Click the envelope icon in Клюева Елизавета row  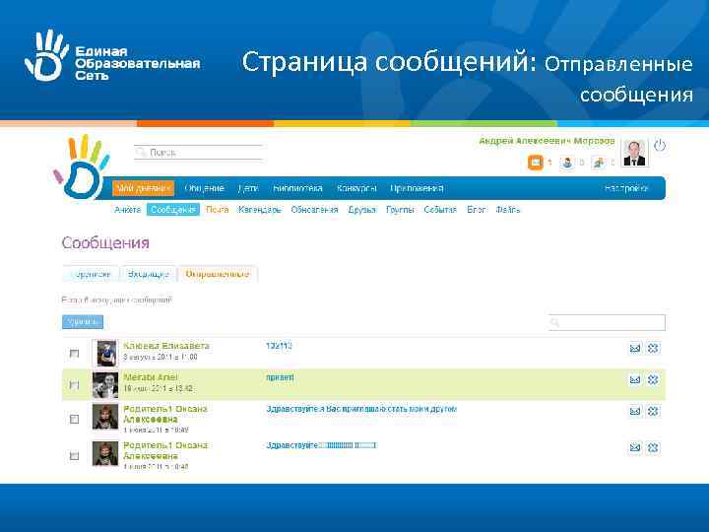[x=635, y=349]
